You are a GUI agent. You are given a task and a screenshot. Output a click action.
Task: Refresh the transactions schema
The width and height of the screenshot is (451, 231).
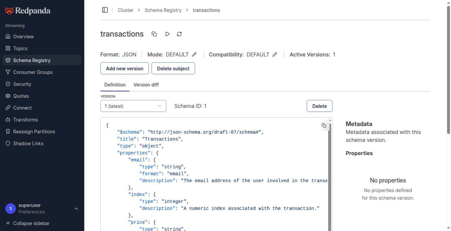coord(179,34)
